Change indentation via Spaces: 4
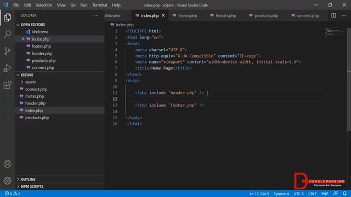The width and height of the screenshot is (351, 197). 281,194
